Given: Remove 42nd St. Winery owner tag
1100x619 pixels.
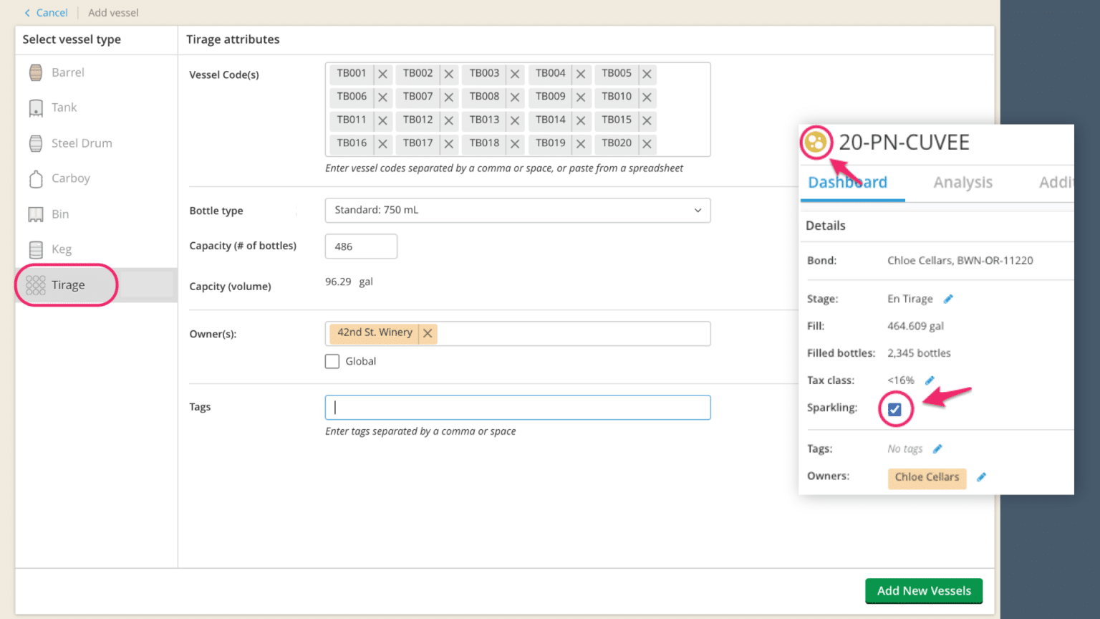Looking at the screenshot, I should [x=428, y=333].
